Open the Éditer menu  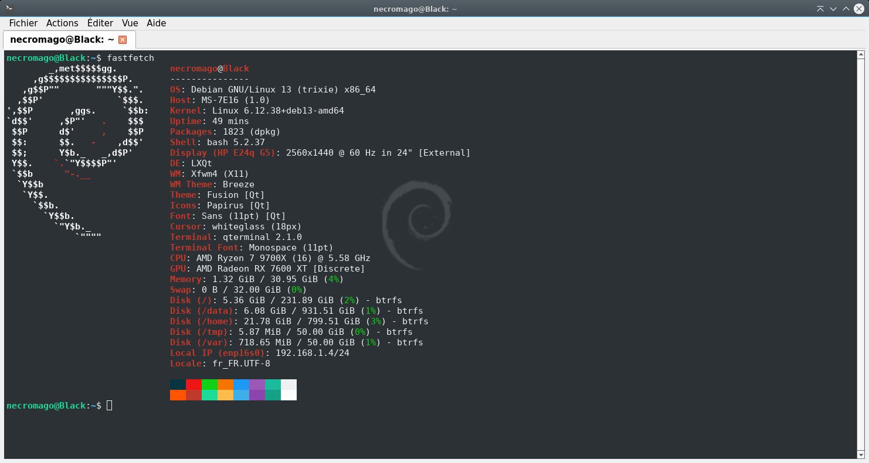100,23
